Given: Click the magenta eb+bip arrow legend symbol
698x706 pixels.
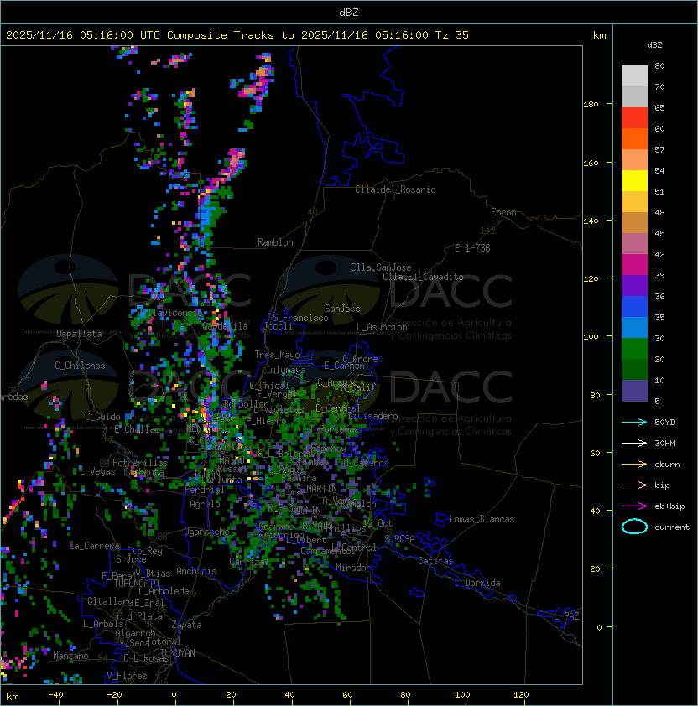Looking at the screenshot, I should (x=634, y=506).
